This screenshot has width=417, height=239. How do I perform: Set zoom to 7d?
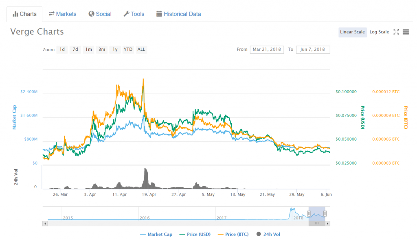point(75,50)
